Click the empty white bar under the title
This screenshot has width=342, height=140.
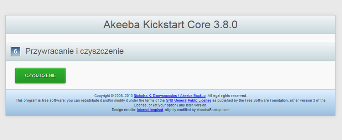click(170, 38)
